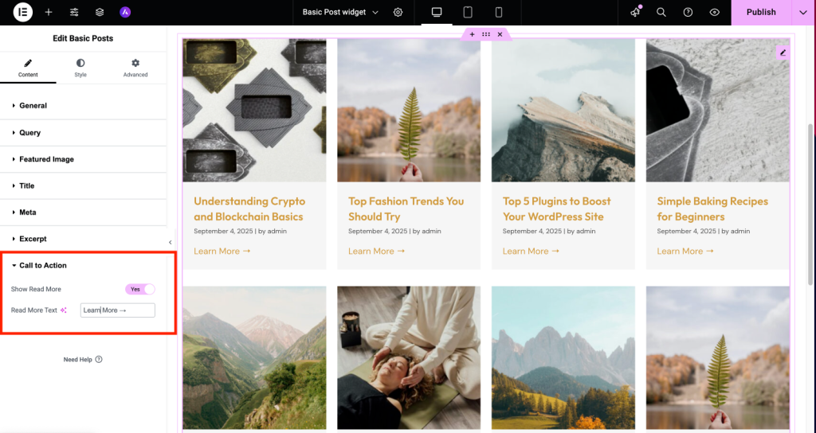Screen dimensions: 816x433
Task: Switch to the Advanced tab
Action: [x=135, y=68]
